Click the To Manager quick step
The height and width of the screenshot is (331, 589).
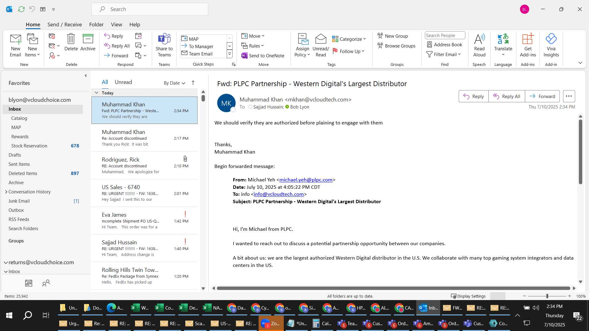tap(201, 46)
